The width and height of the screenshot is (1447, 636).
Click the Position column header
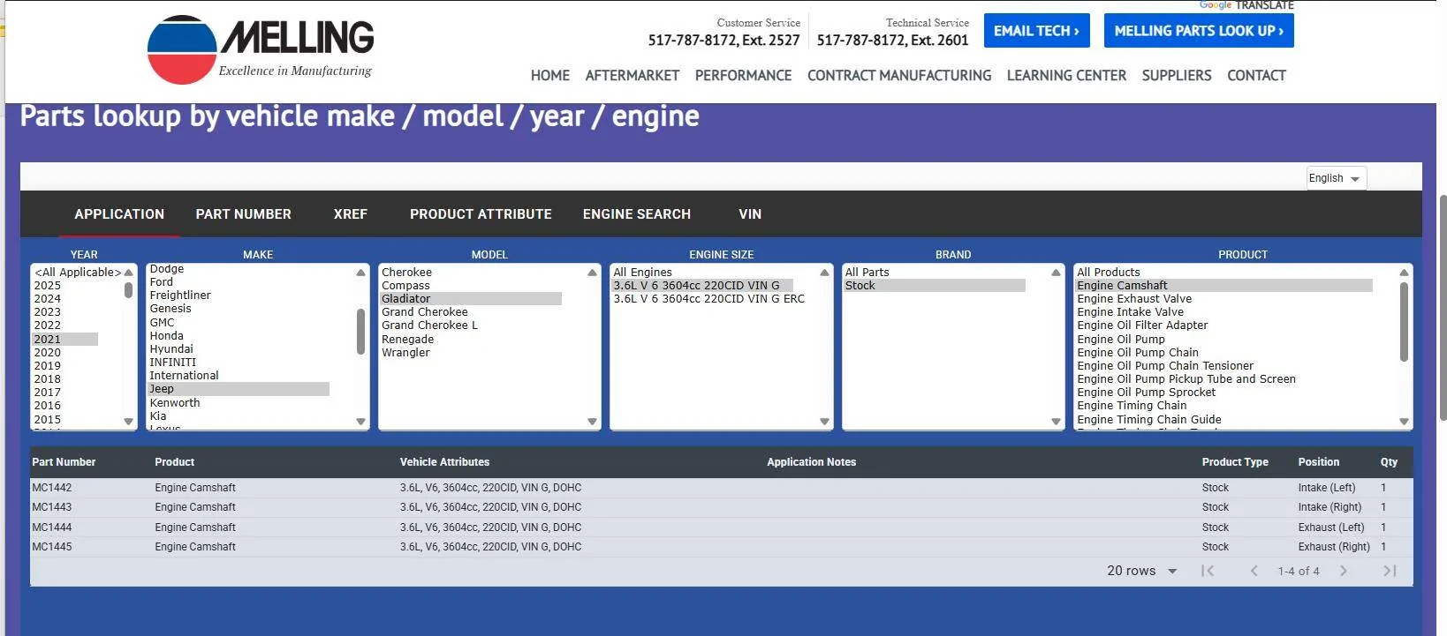click(1319, 462)
